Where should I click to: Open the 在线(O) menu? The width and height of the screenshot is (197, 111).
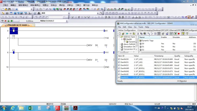coord(54,5)
